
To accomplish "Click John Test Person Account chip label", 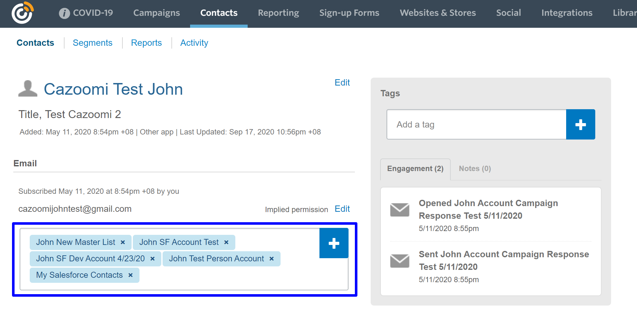I will coord(216,259).
